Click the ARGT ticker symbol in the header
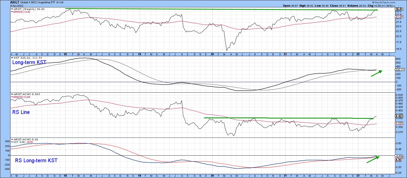Screen dimensions: 407x178 pos(14,2)
